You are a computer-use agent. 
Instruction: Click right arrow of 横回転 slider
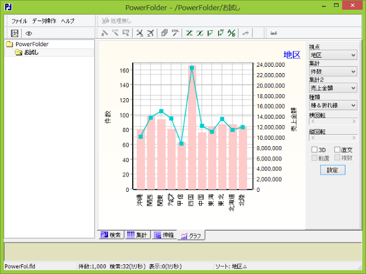point(354,122)
